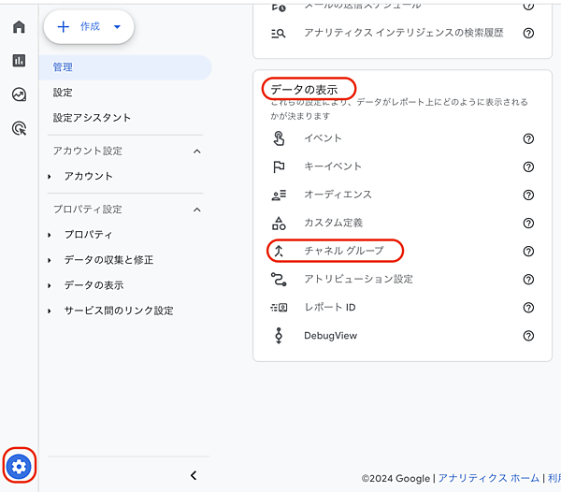Screen dimensions: 561x492
Task: Open the Advertising icon in left rail
Action: tap(19, 129)
